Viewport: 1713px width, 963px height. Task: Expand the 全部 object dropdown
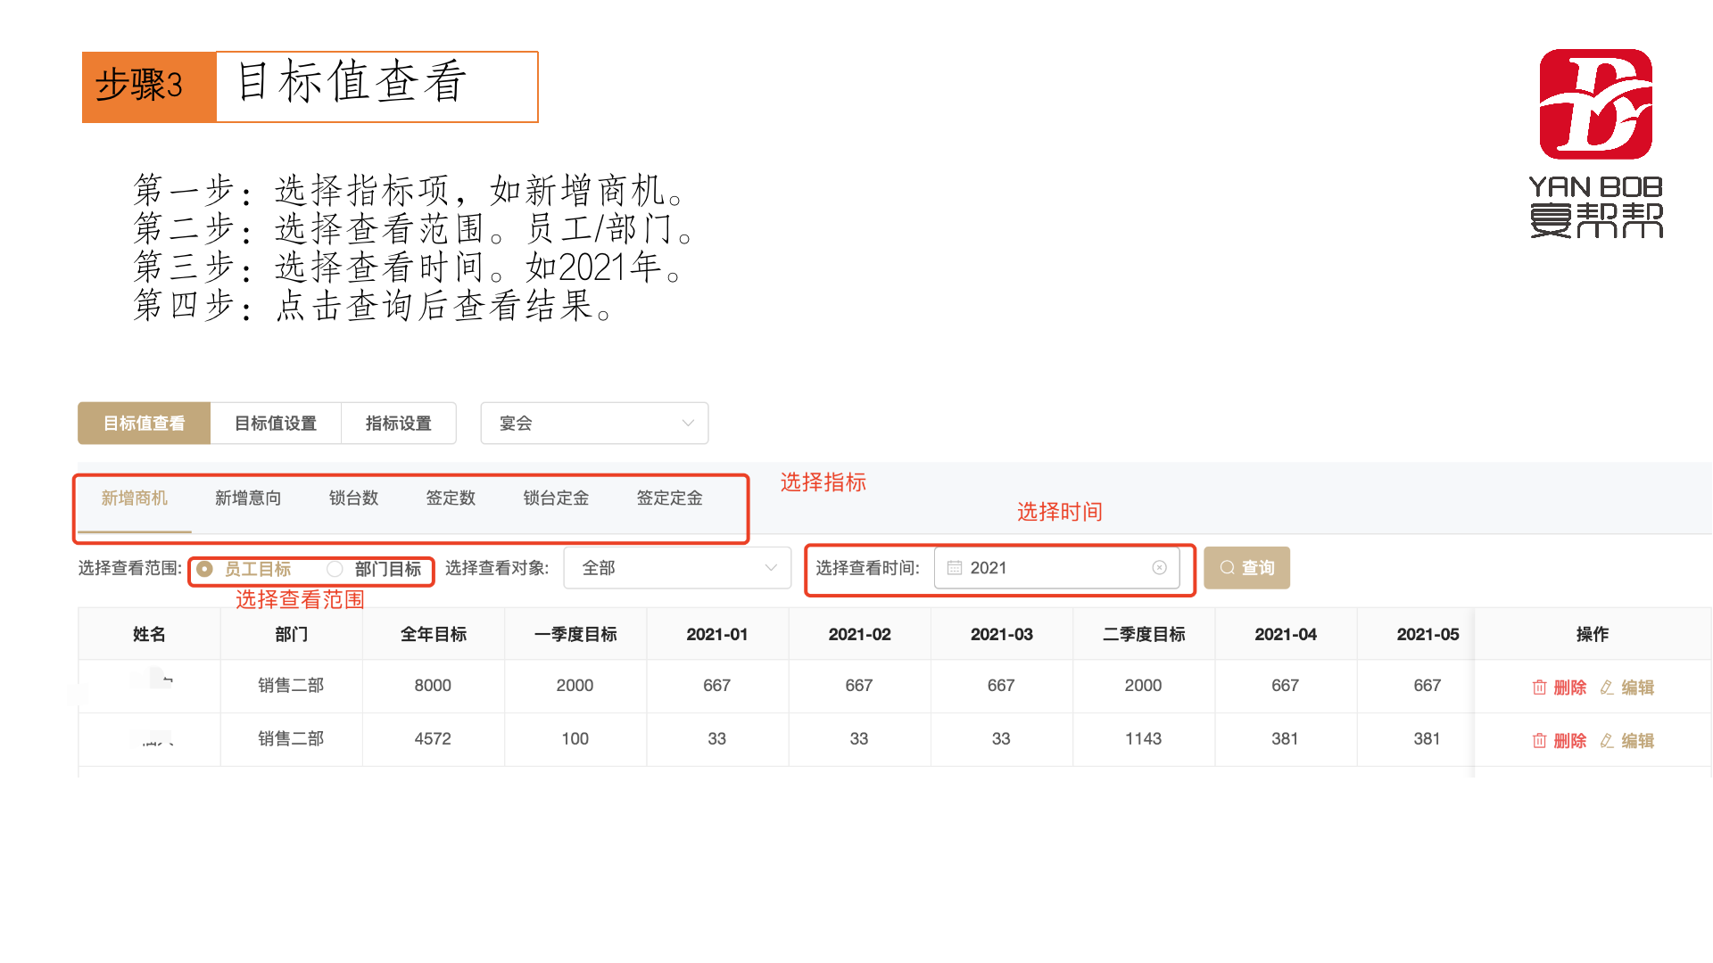[676, 568]
